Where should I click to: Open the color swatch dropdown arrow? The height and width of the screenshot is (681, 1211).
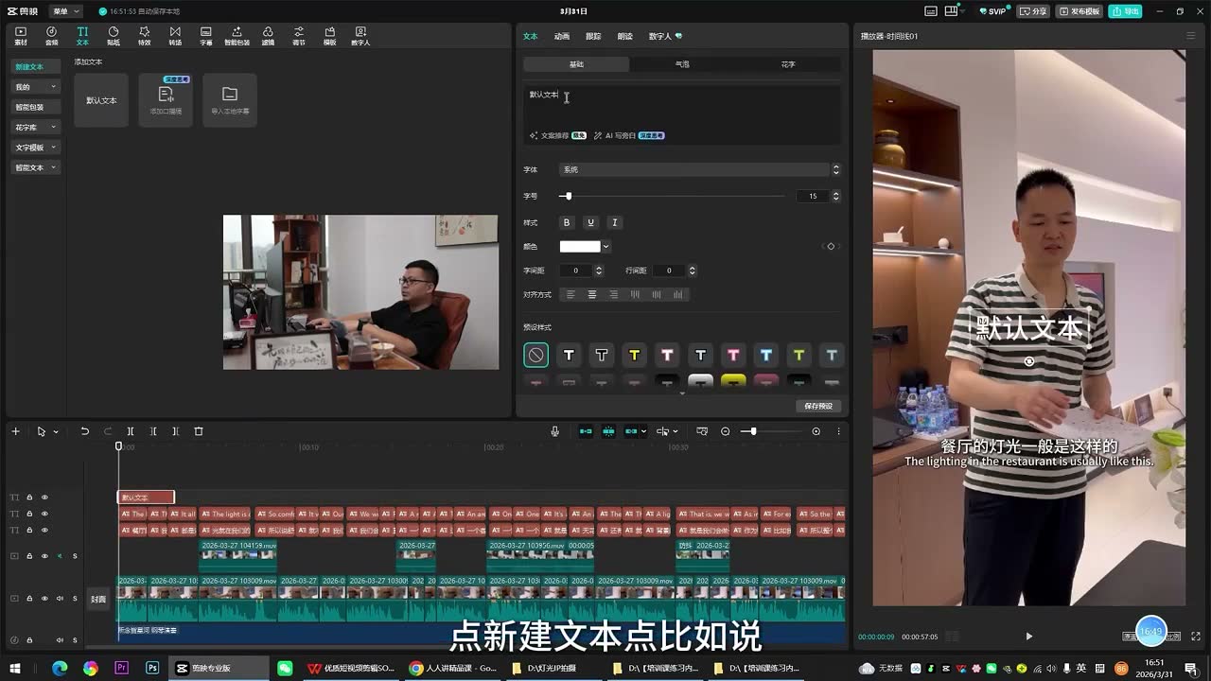(605, 247)
